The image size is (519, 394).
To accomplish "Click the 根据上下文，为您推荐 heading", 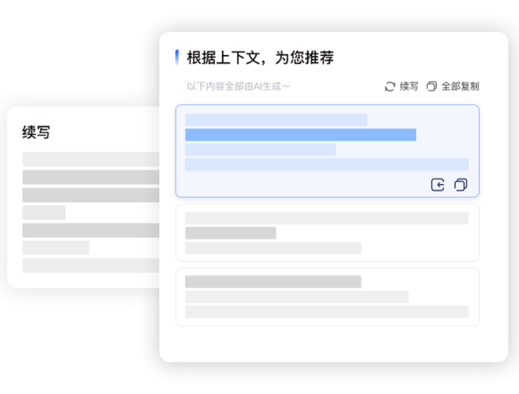I will coord(260,57).
